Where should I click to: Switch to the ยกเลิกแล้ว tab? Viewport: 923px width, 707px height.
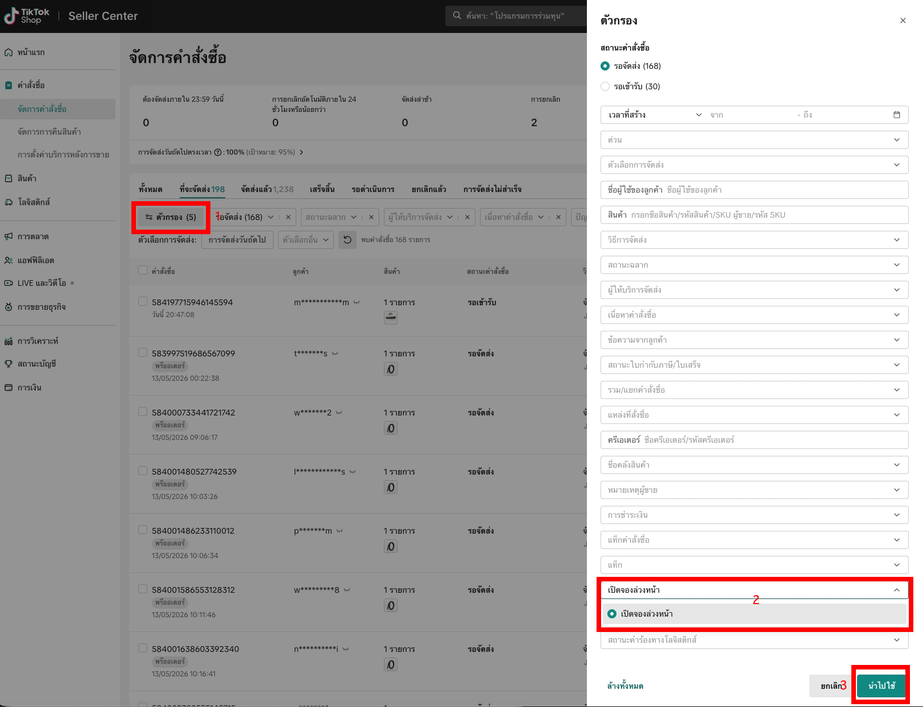click(429, 189)
